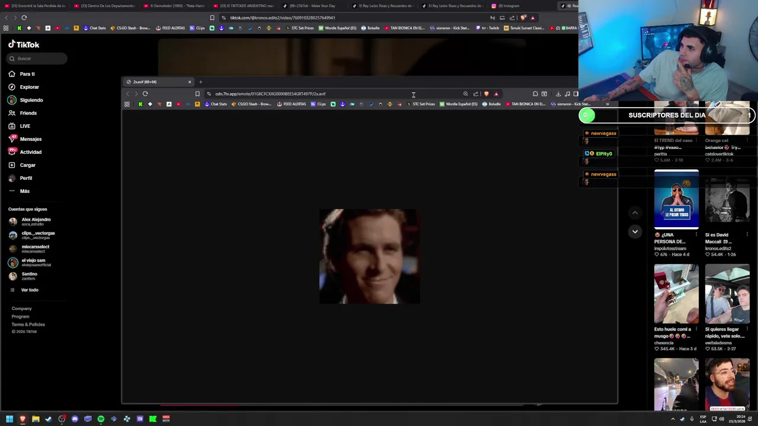Click the TikTok Buscar search field
The height and width of the screenshot is (426, 758).
click(x=37, y=59)
